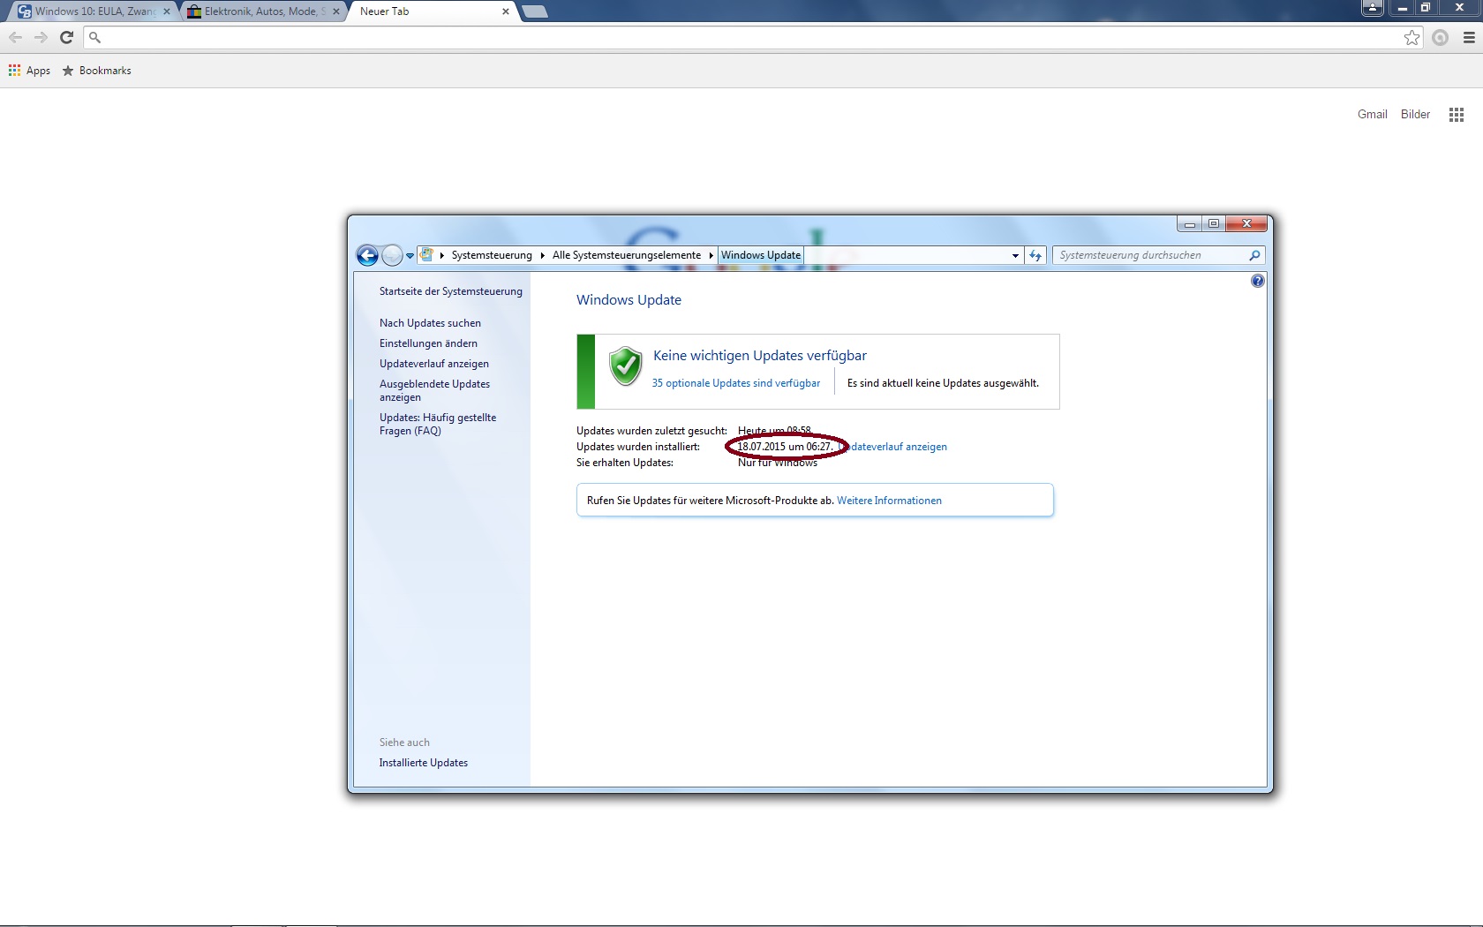1483x927 pixels.
Task: Select Windows Update in the breadcrumb
Action: click(761, 255)
